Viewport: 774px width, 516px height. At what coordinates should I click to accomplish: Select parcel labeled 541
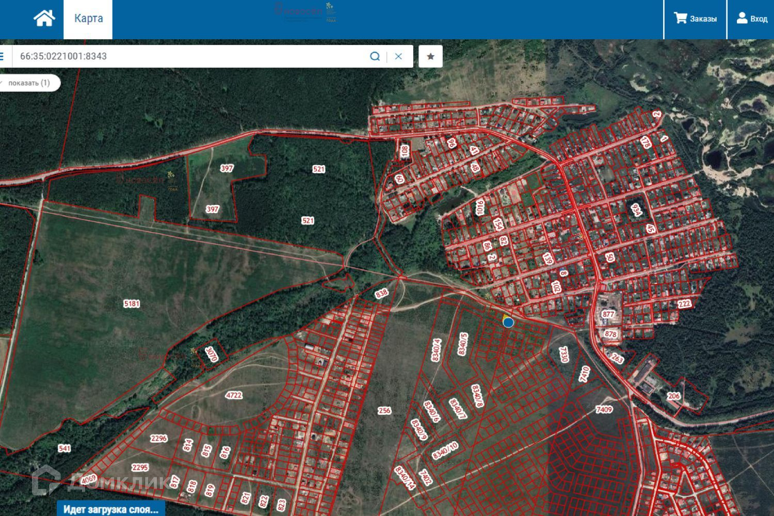coord(64,448)
